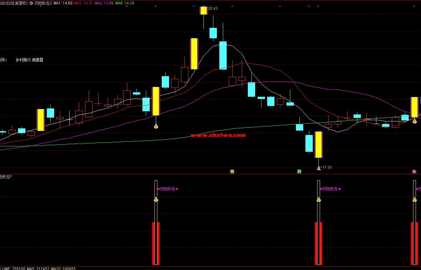Select the yellow candle at the 20.43 peak
This screenshot has width=421, height=270.
click(x=203, y=10)
